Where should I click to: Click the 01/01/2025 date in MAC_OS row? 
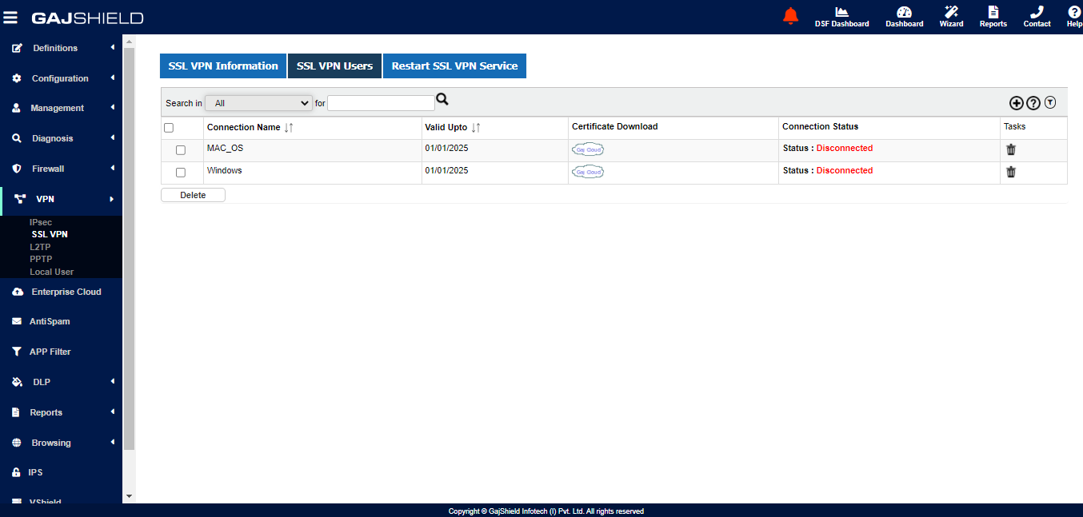446,148
